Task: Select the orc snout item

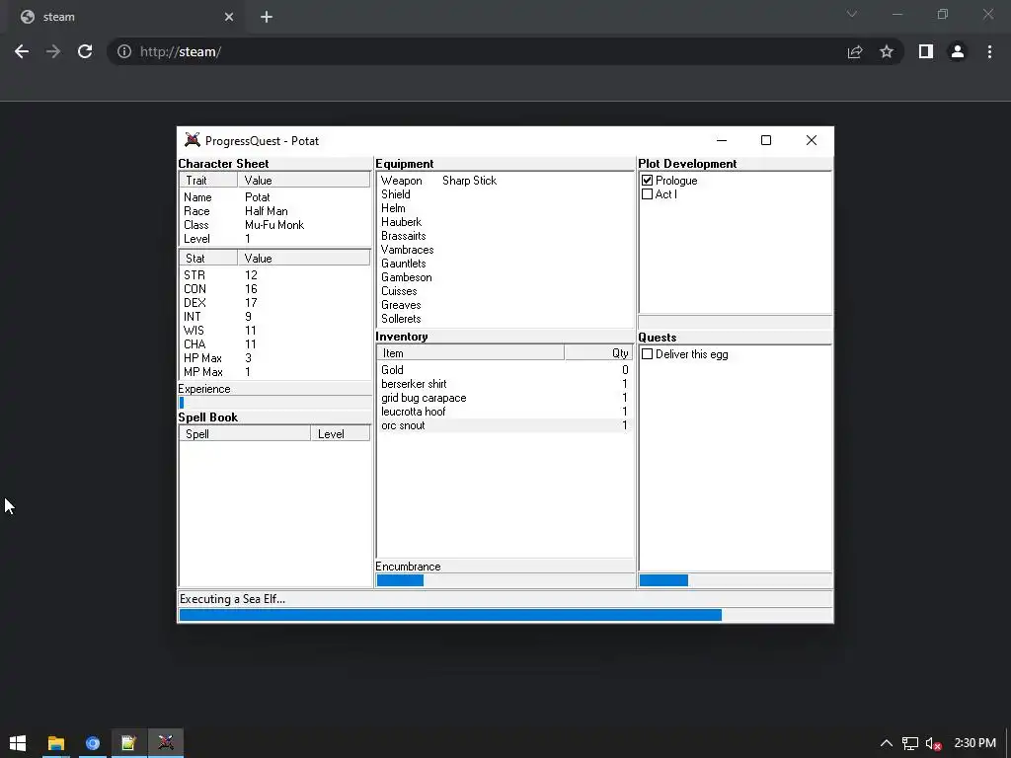Action: pos(505,425)
